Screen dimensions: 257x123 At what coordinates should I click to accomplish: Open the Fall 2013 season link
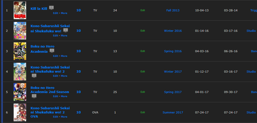(x=173, y=10)
